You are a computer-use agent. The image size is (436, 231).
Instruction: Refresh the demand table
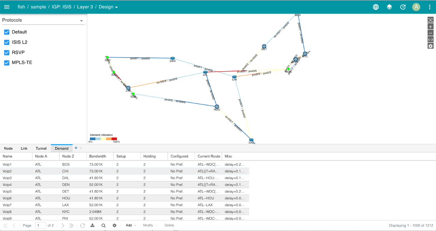[x=82, y=226]
